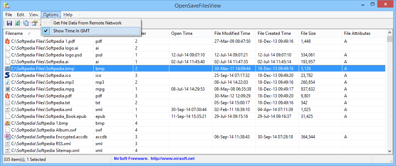Toggle the Show Time In GMT option
Image resolution: width=396 pixels, height=166 pixels.
(x=91, y=31)
